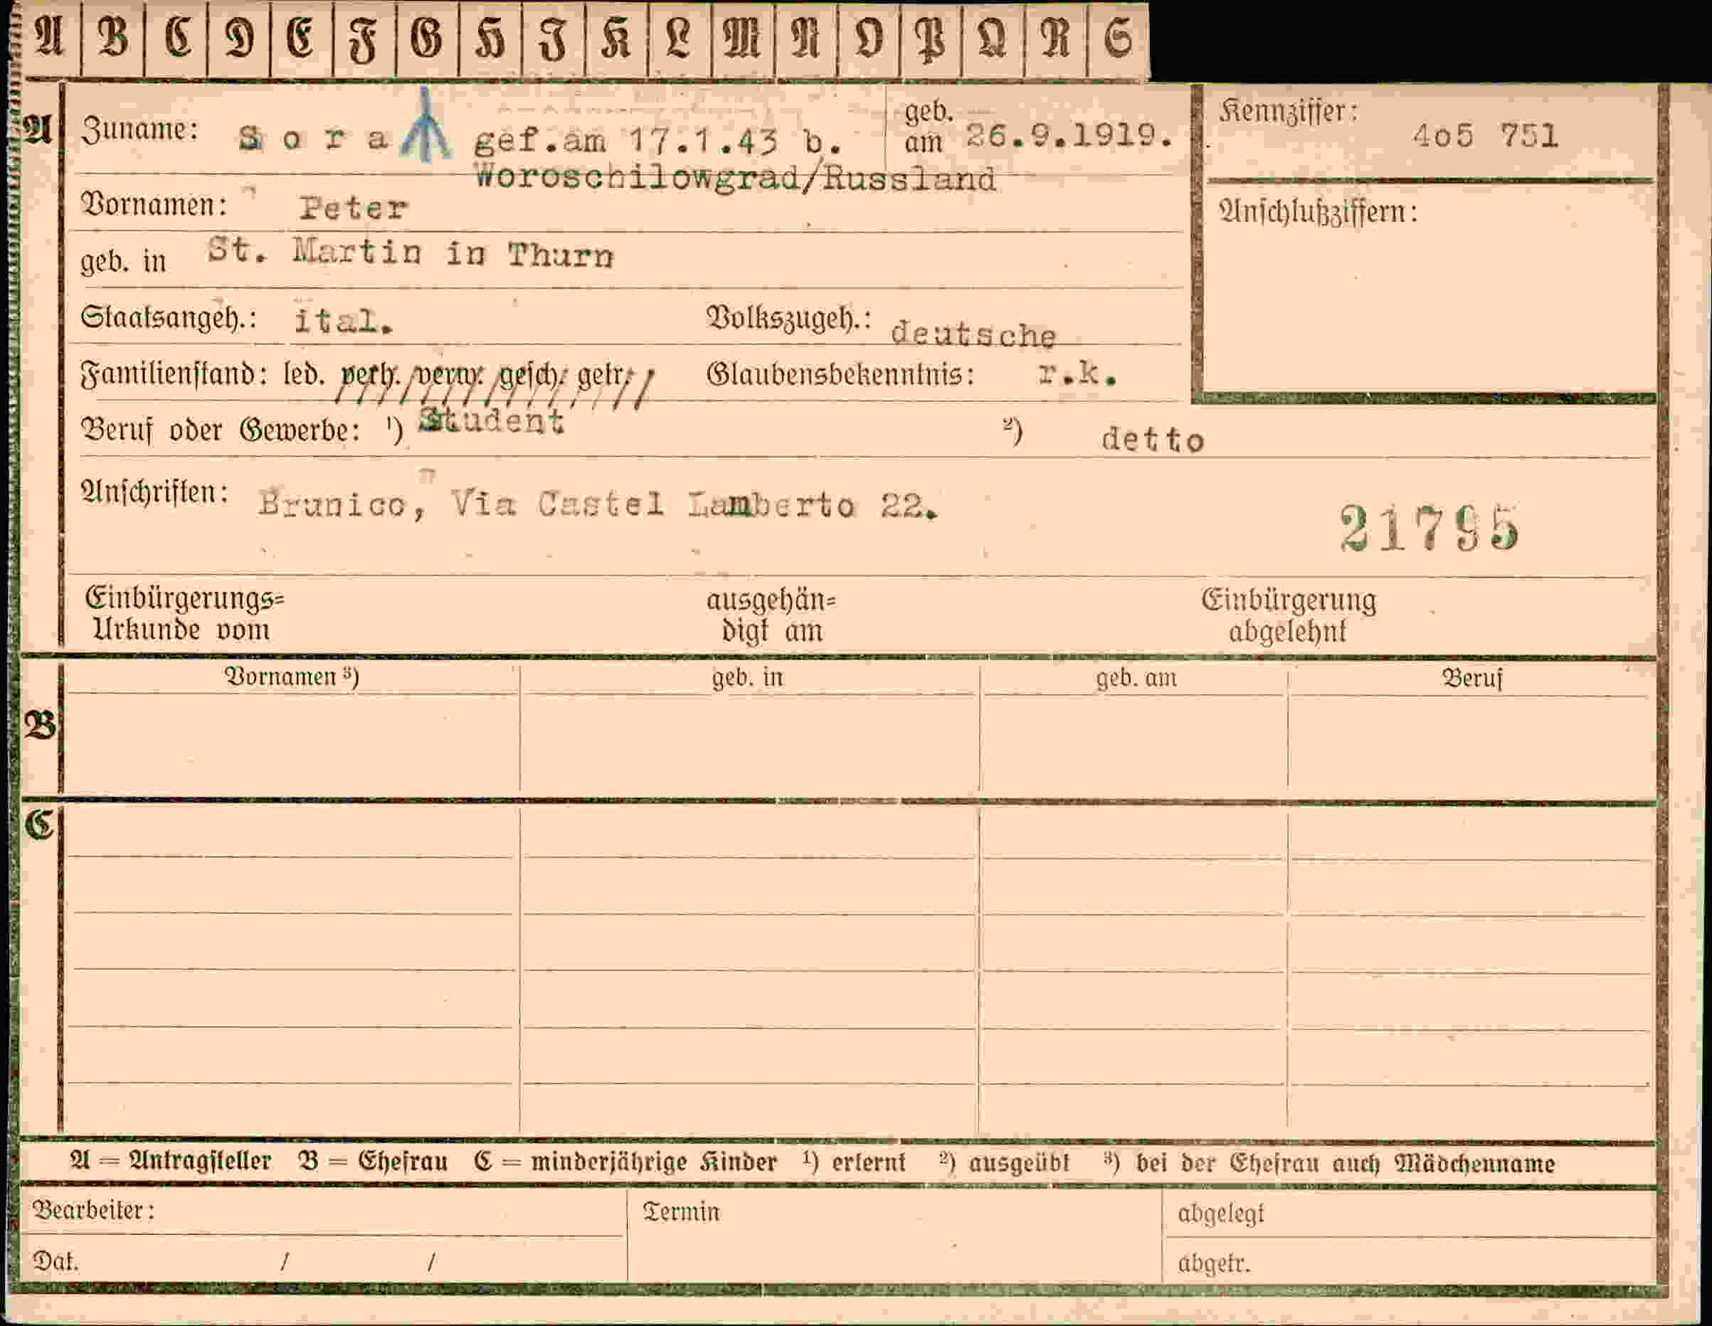Click the 'Staatsangeh.:' label
1712x1326 pixels.
tap(169, 318)
